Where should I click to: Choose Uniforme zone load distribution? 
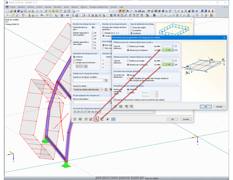point(74,57)
